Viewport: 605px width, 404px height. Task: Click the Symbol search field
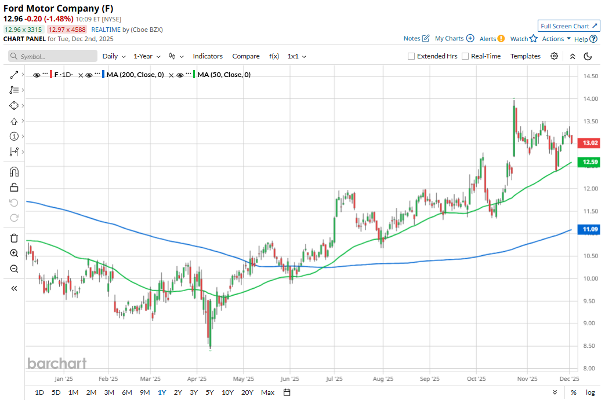coord(53,56)
